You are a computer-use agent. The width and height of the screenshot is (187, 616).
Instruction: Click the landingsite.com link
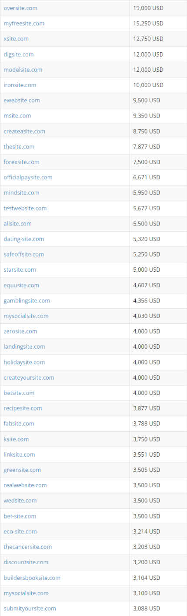pos(24,347)
